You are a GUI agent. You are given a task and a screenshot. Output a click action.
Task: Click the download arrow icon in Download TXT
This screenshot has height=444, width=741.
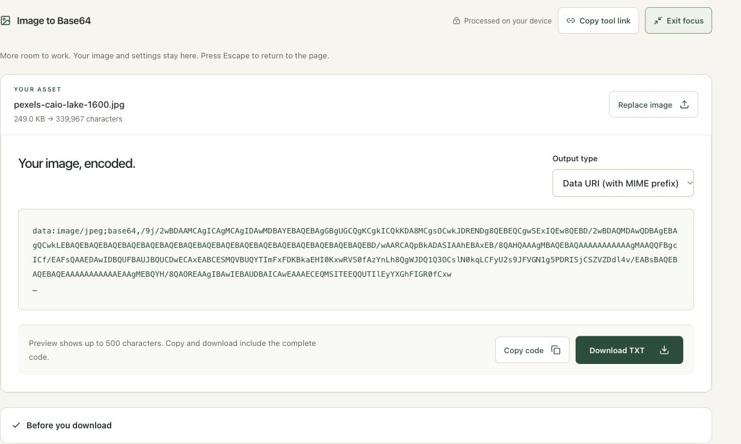click(x=664, y=350)
